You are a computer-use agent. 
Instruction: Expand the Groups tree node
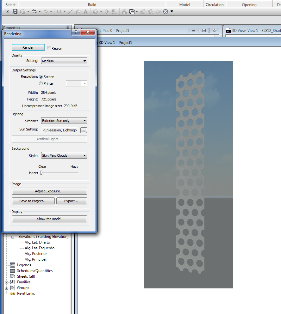click(x=6, y=288)
